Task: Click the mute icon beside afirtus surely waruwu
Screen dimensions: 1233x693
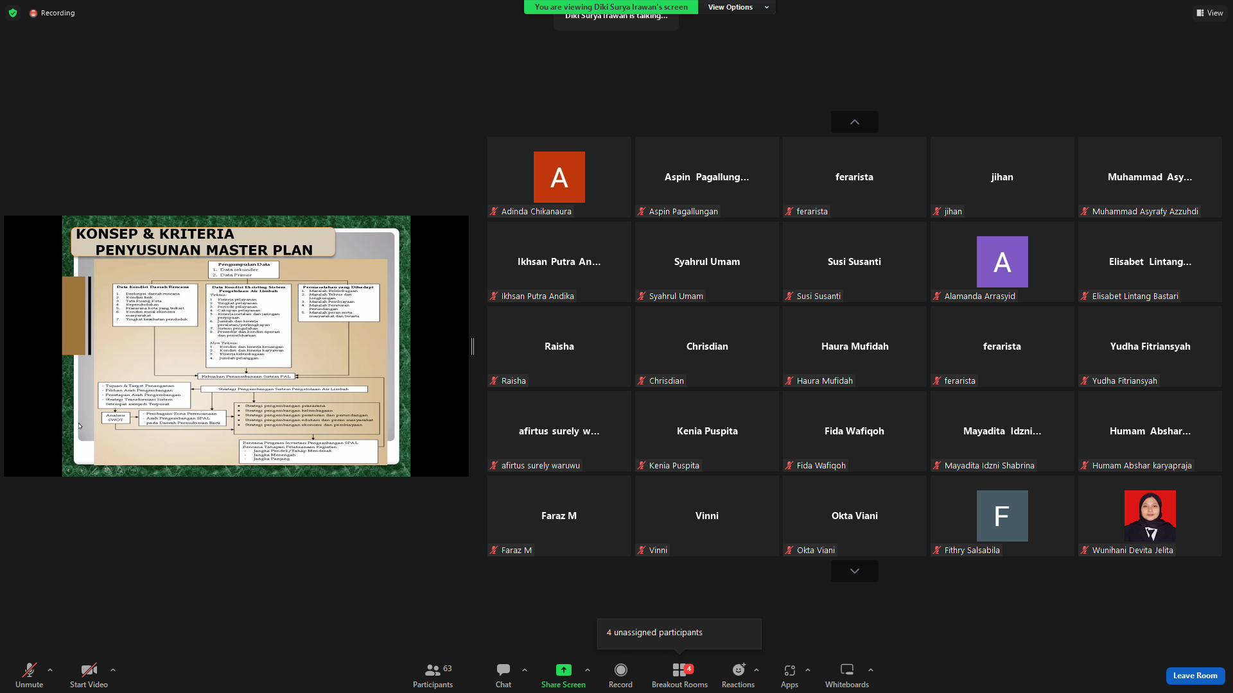Action: click(x=494, y=466)
